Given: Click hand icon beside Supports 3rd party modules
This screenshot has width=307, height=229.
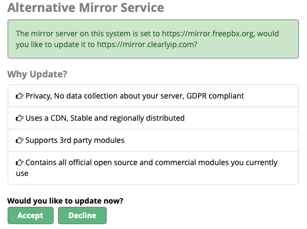Looking at the screenshot, I should point(19,140).
